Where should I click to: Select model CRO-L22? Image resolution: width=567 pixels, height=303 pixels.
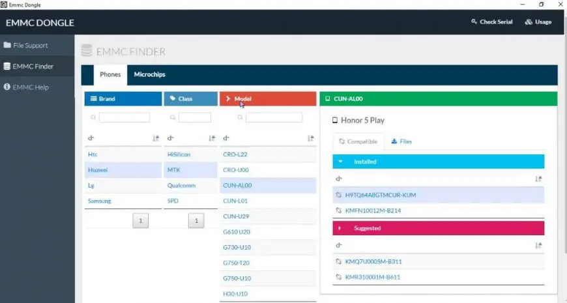tap(268, 154)
